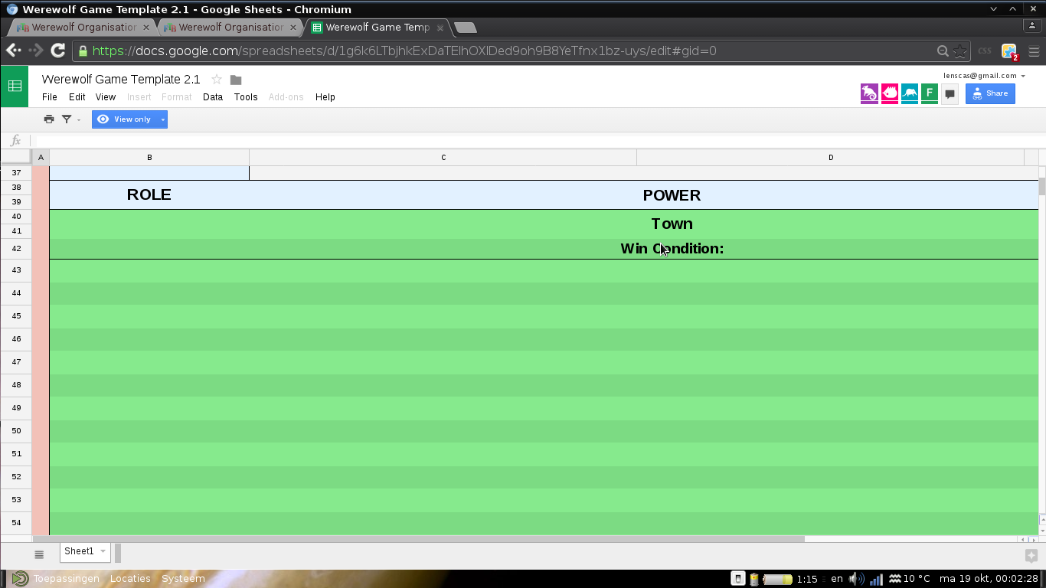Click the blue Share button
Viewport: 1046px width, 588px height.
tap(990, 93)
